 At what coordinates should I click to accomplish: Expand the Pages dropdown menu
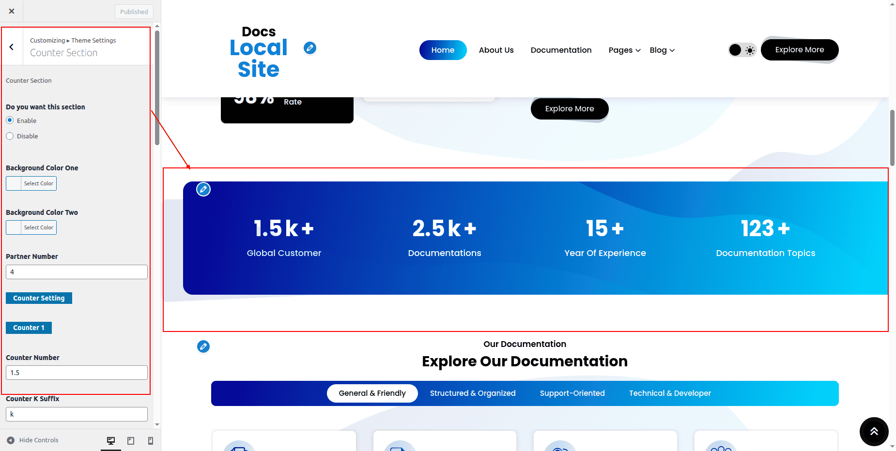point(624,50)
